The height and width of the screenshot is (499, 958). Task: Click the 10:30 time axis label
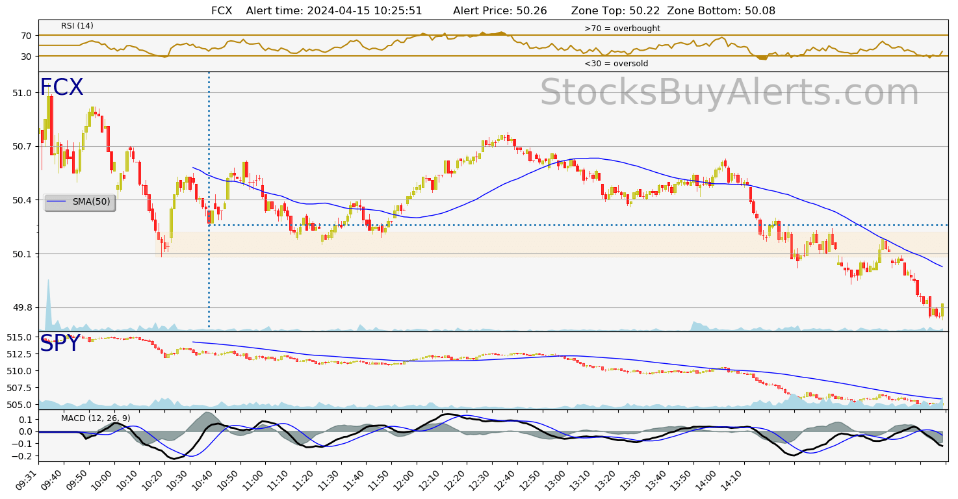pyautogui.click(x=177, y=479)
